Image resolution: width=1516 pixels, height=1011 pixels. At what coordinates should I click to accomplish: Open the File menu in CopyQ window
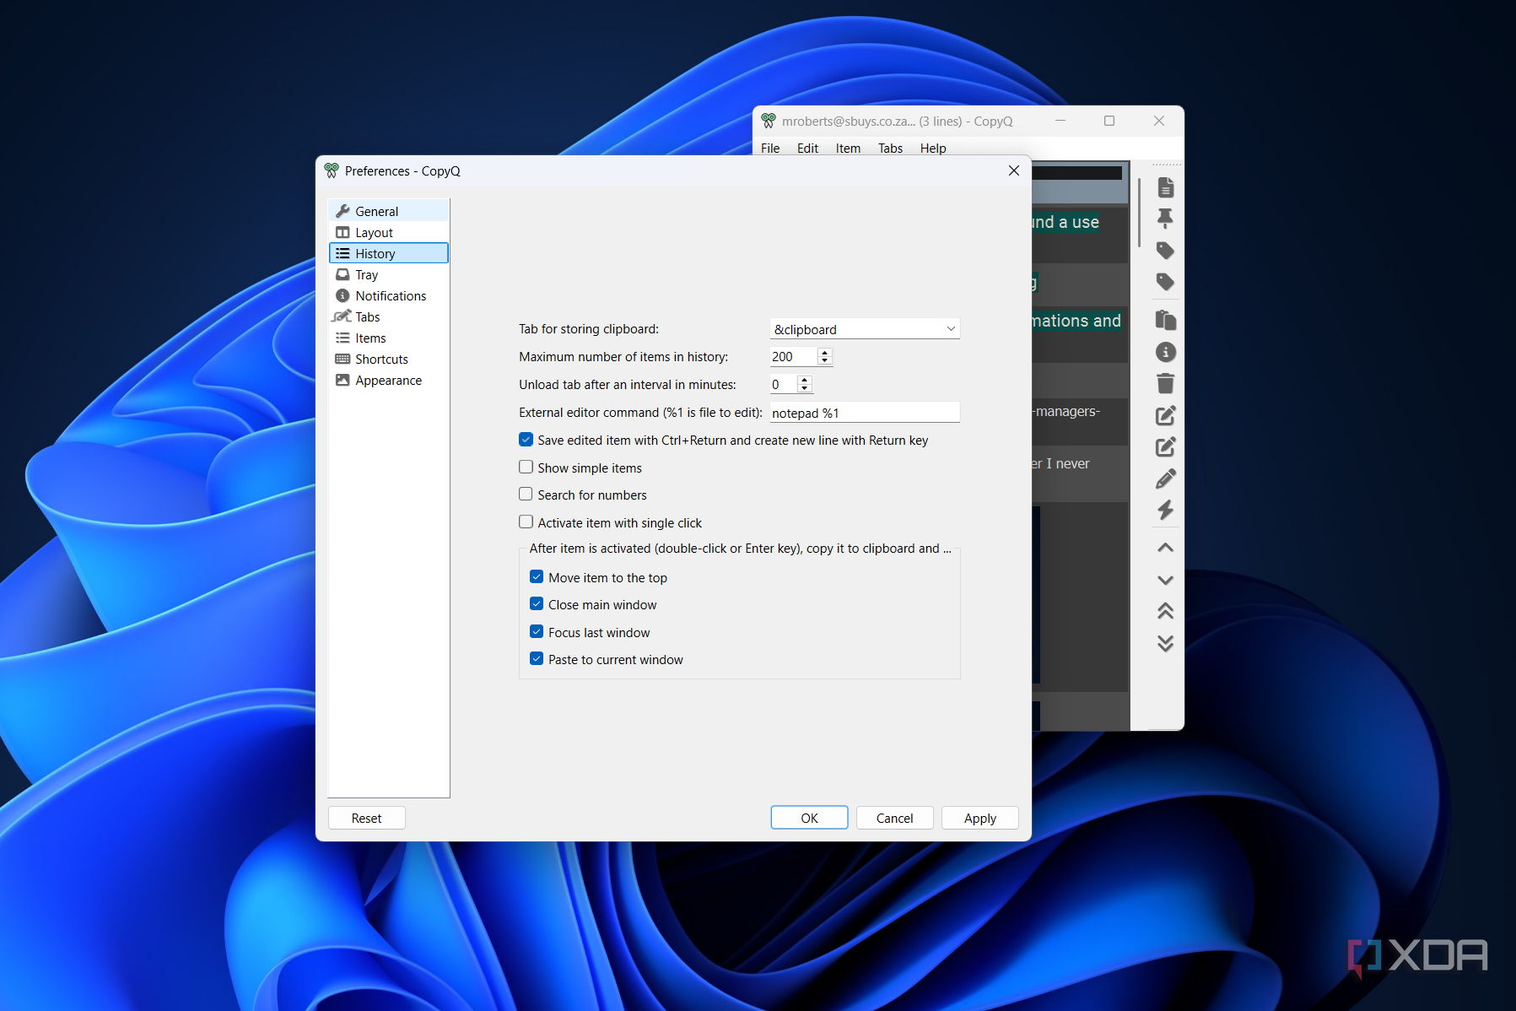point(770,148)
